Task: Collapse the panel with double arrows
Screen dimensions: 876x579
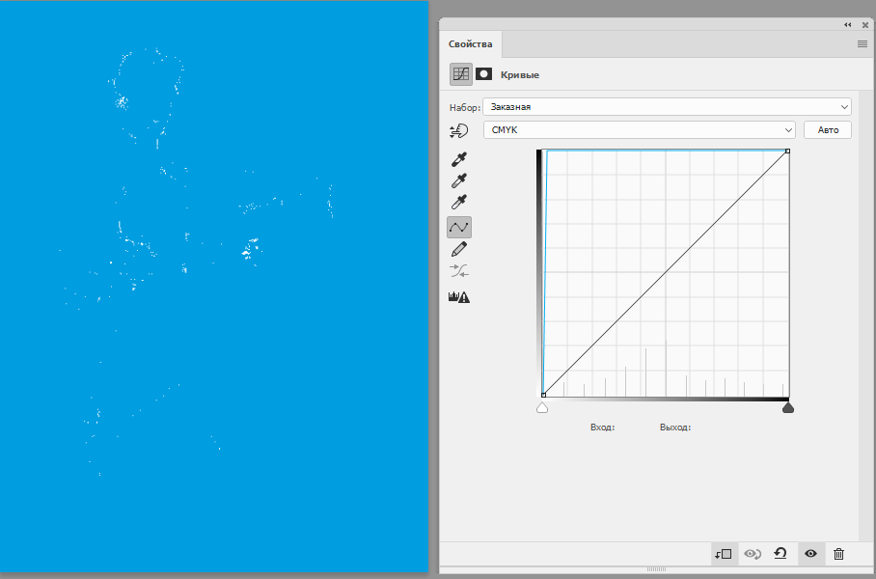Action: tap(847, 24)
